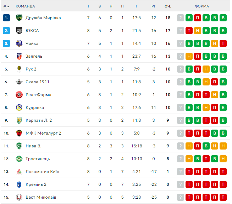232x204 pixels.
Task: Click the Кремінь 2 club crest
Action: tap(19, 184)
